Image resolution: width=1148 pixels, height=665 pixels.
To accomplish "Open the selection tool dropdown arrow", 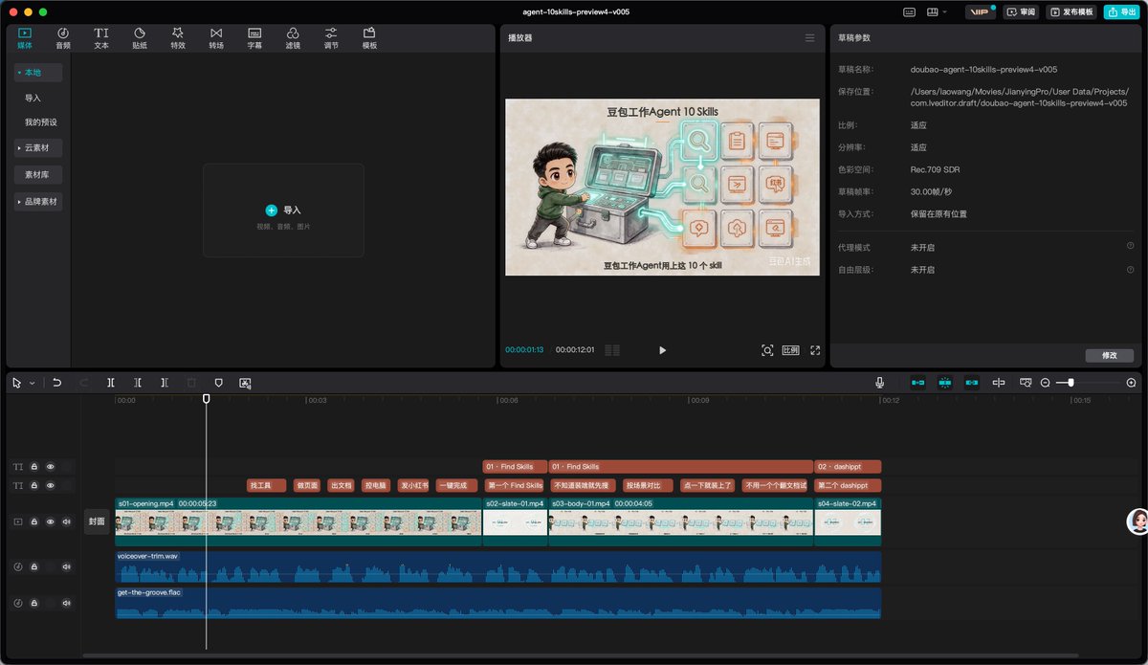I will 32,383.
